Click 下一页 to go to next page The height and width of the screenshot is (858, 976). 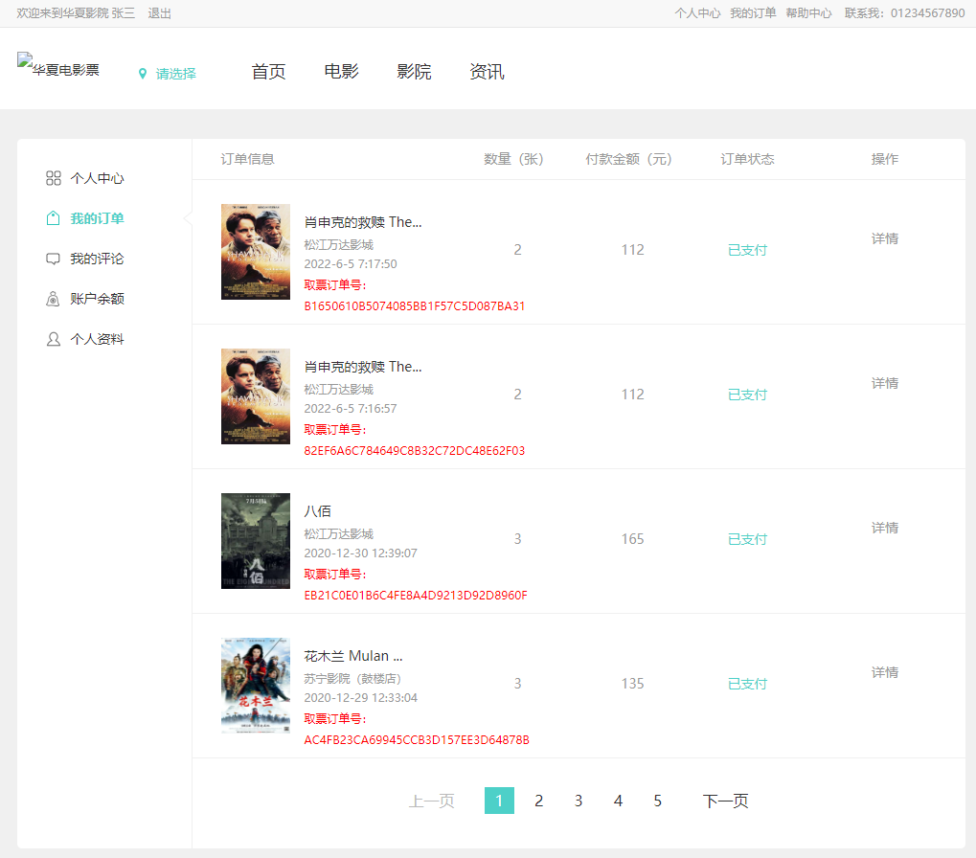[x=726, y=801]
